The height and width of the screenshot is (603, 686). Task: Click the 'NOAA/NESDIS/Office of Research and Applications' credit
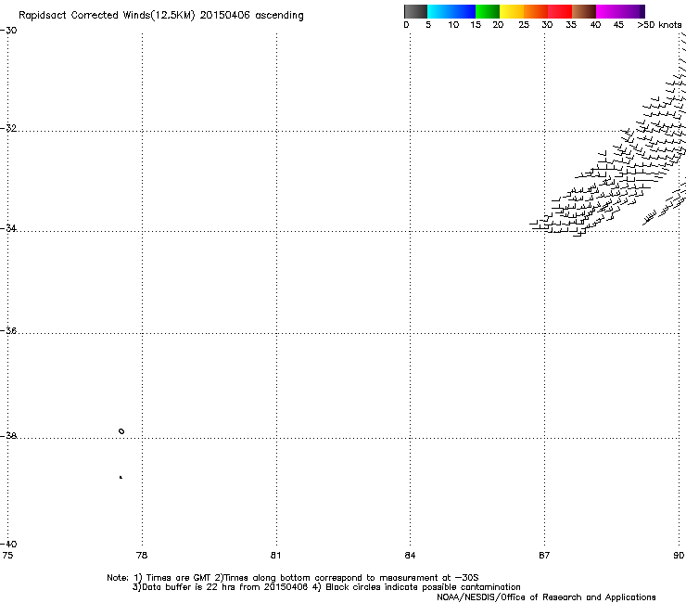pyautogui.click(x=546, y=597)
